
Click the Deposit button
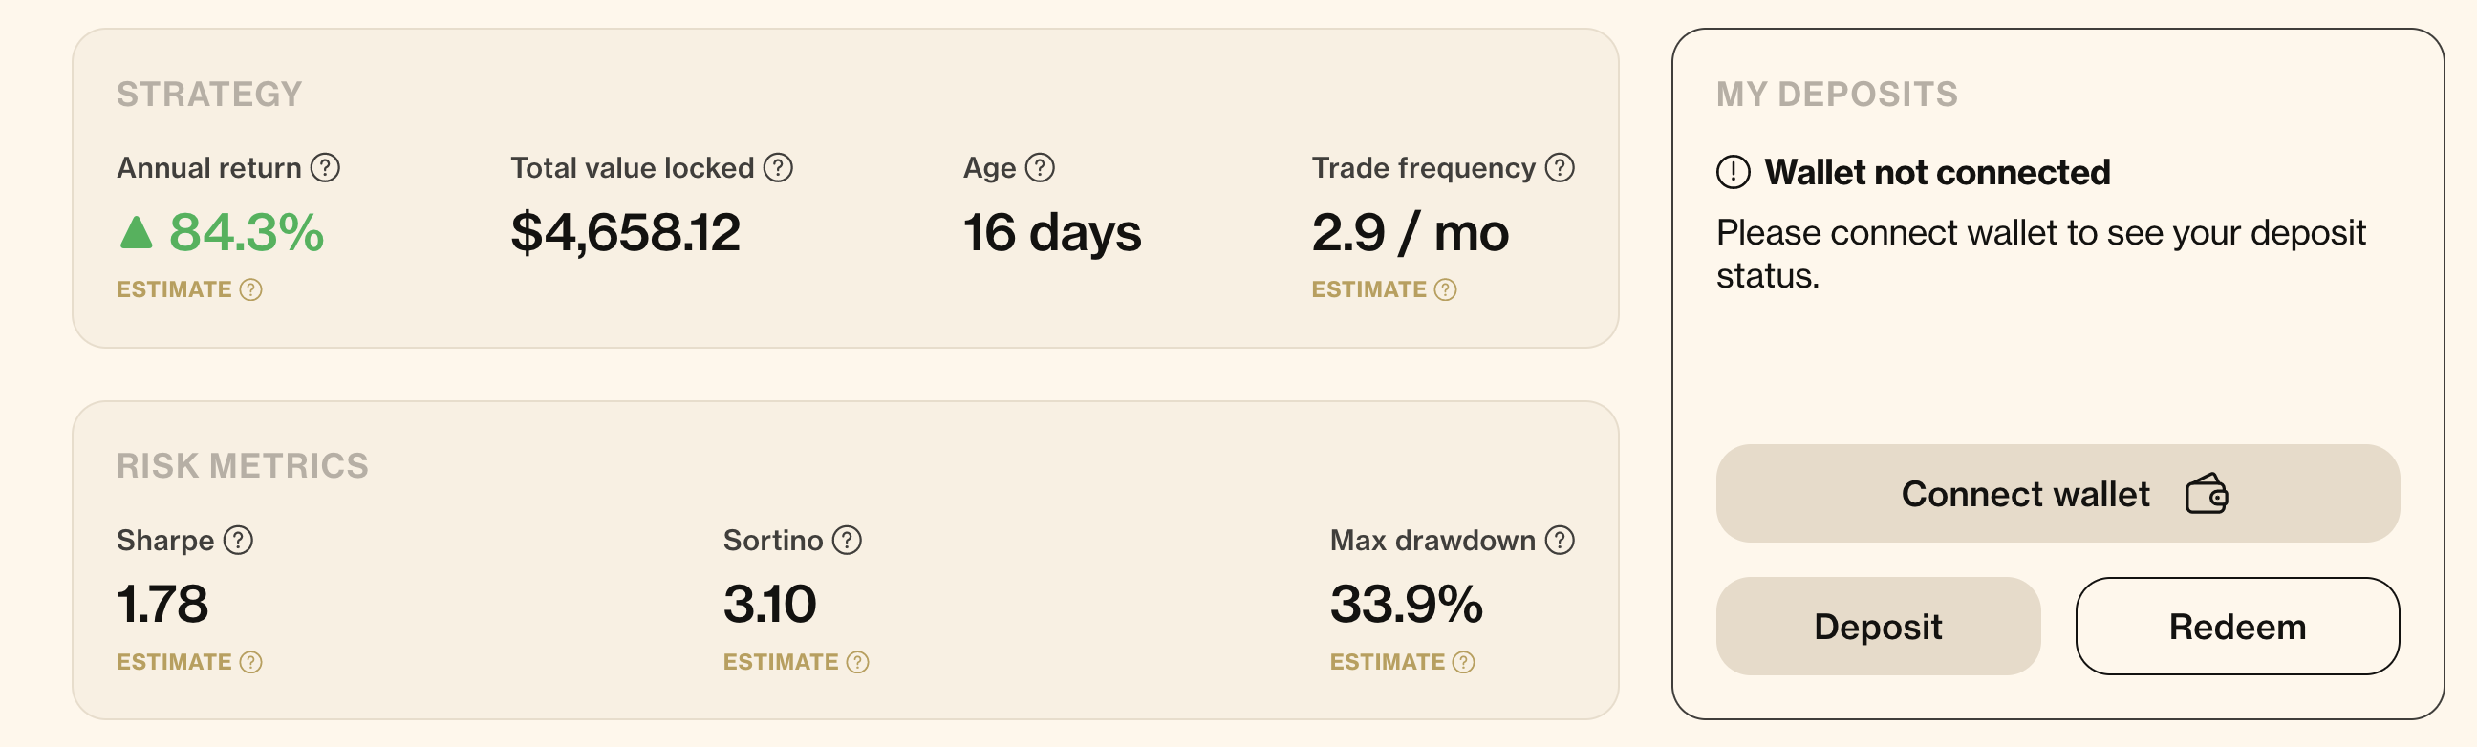click(x=1877, y=626)
